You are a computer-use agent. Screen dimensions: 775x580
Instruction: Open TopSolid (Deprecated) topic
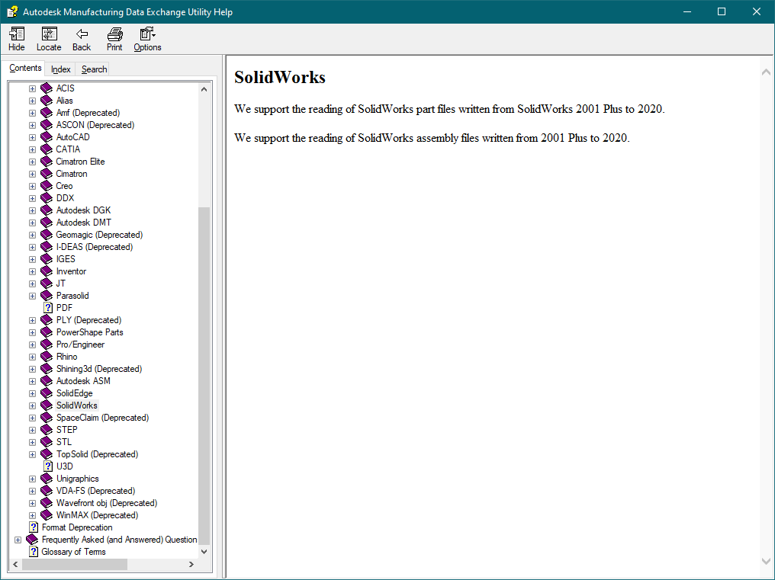(97, 454)
